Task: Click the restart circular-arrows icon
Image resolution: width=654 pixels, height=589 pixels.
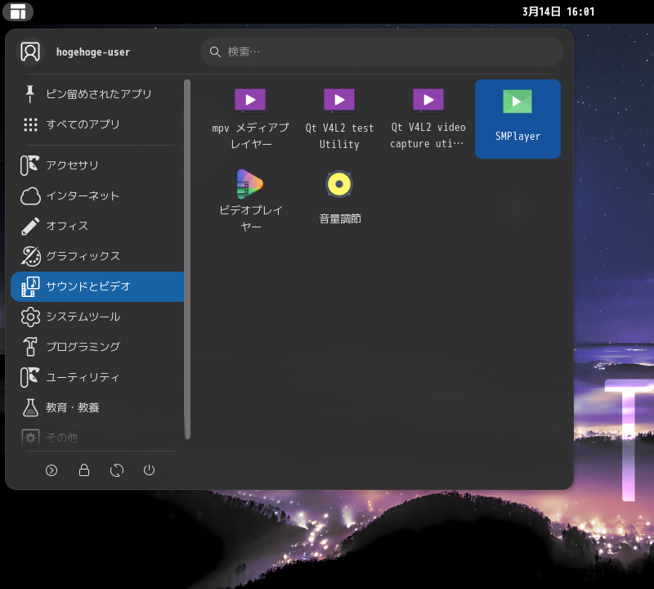Action: (x=117, y=470)
